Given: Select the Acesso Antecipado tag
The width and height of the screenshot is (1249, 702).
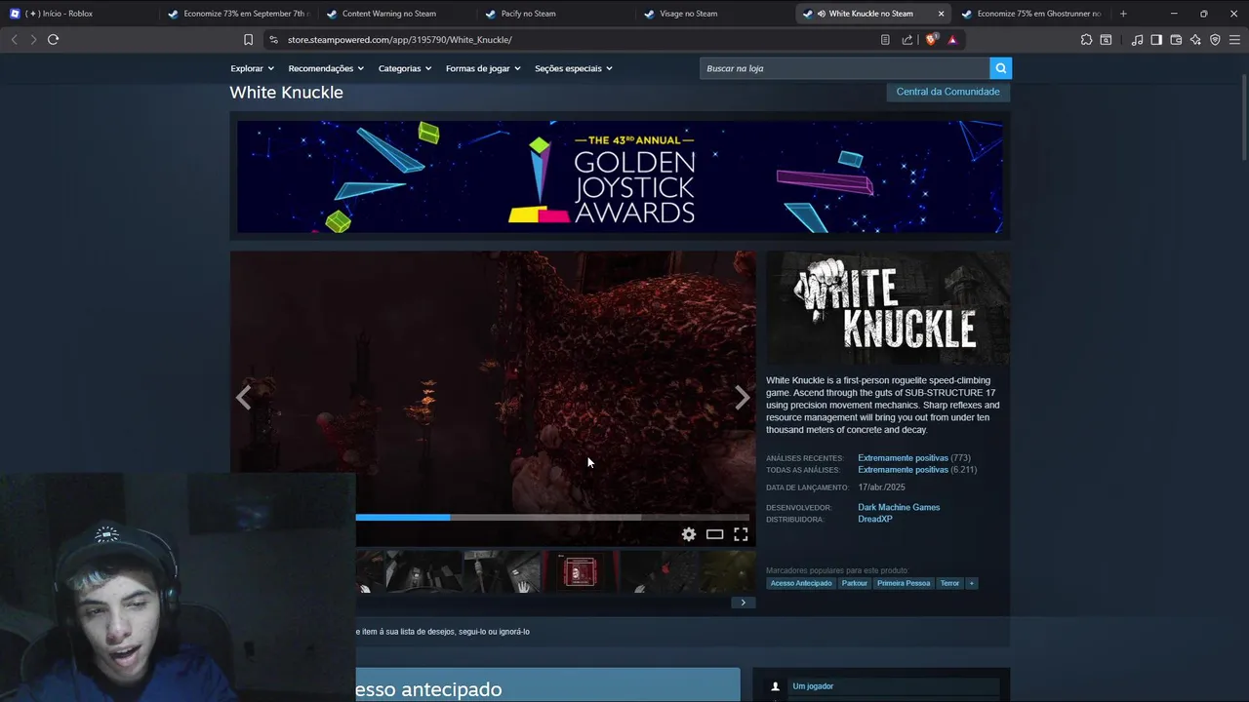Looking at the screenshot, I should click(x=801, y=583).
